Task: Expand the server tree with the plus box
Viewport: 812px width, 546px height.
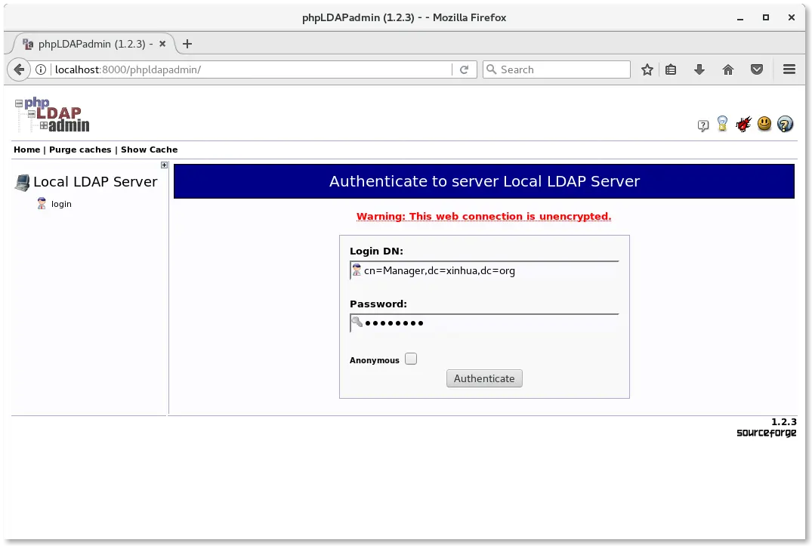Action: tap(164, 165)
